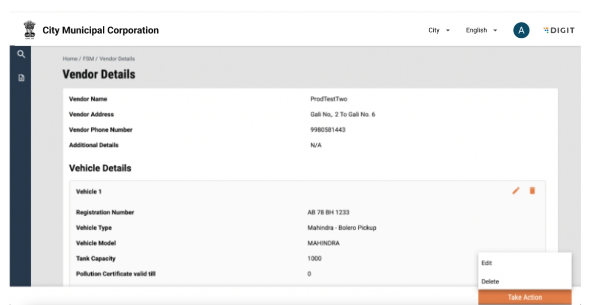Click the pencil edit icon for Vehicle 1
This screenshot has width=605, height=305.
tap(516, 190)
